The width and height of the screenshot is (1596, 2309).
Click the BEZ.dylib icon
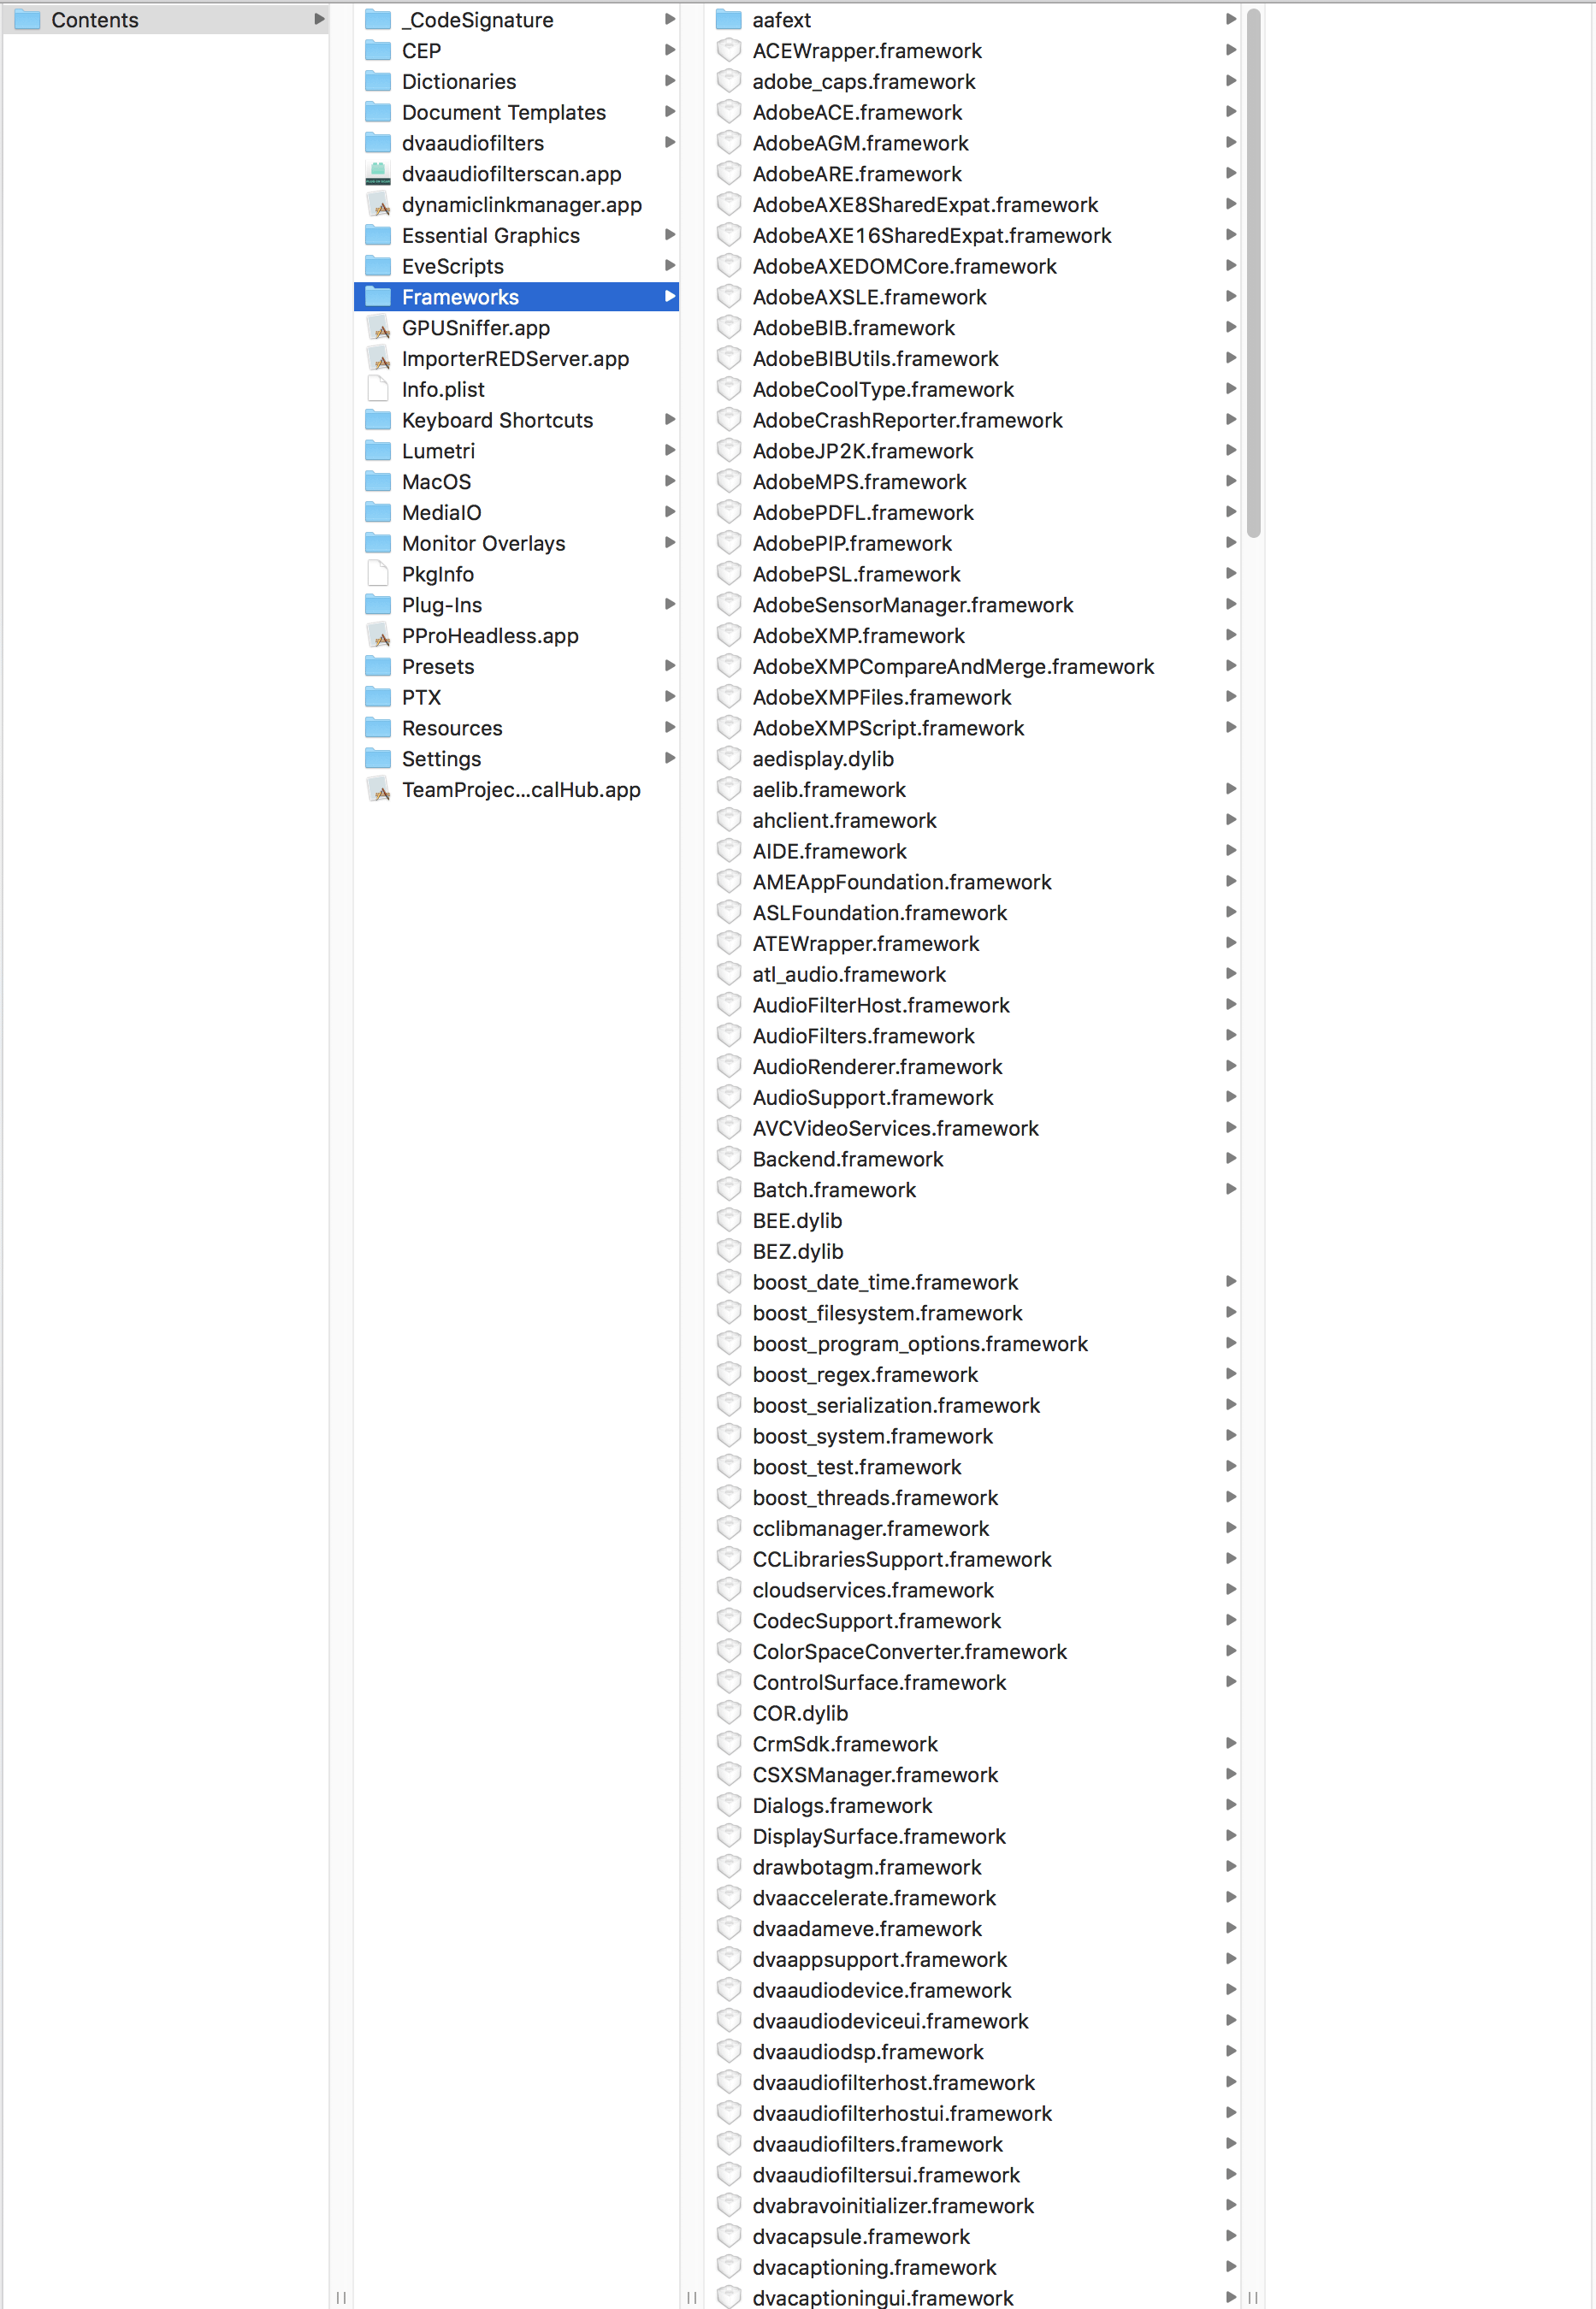(x=729, y=1250)
